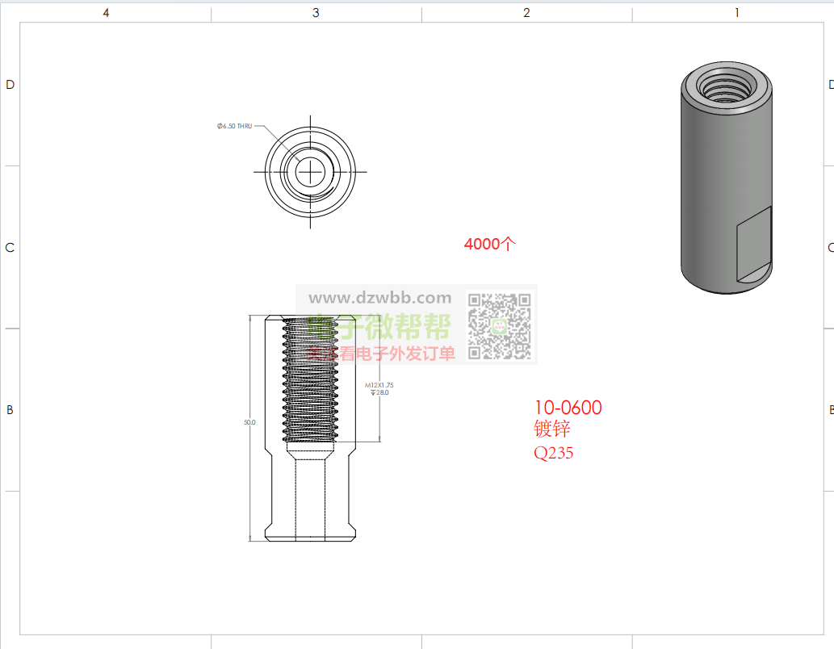The height and width of the screenshot is (649, 834).
Task: Click the threaded section of the side view
Action: (x=309, y=378)
